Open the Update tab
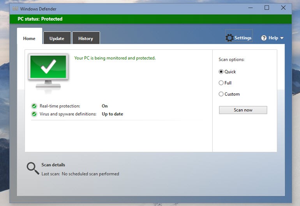Screen dimensions: 300x206 (57, 39)
